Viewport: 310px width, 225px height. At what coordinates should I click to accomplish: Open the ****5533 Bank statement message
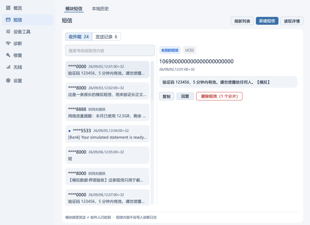point(107,134)
